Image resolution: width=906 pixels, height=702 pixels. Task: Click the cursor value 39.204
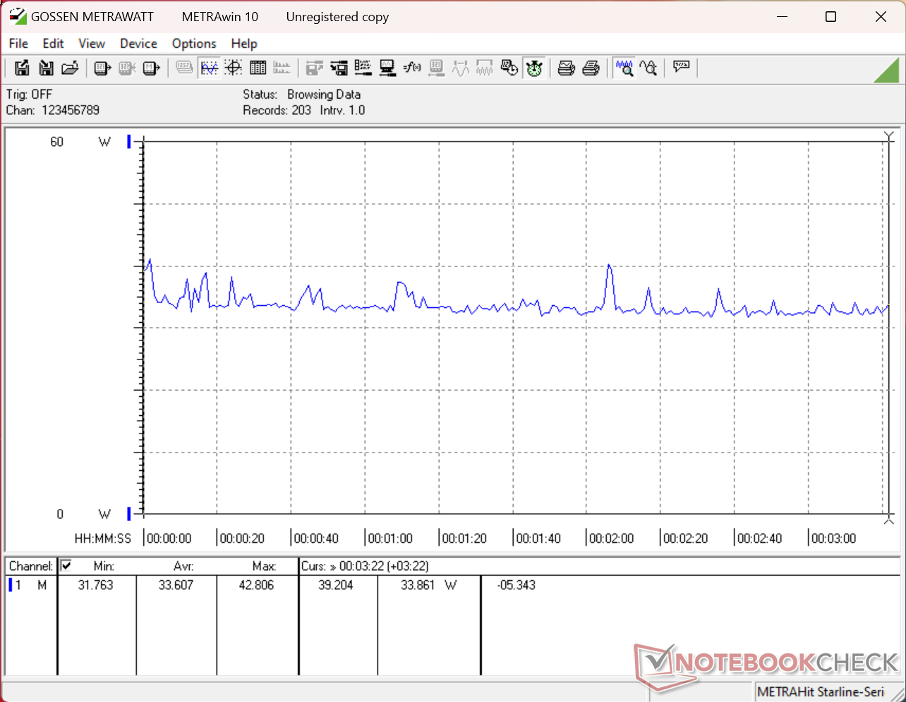click(335, 585)
